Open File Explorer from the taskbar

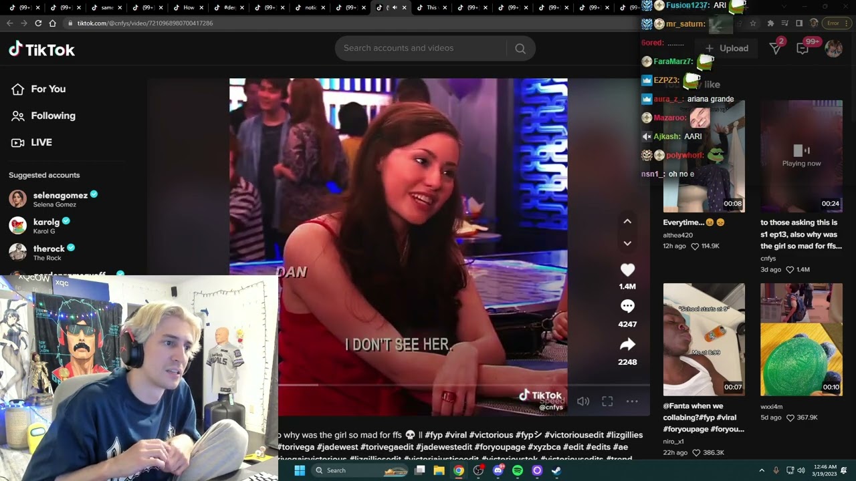[439, 470]
